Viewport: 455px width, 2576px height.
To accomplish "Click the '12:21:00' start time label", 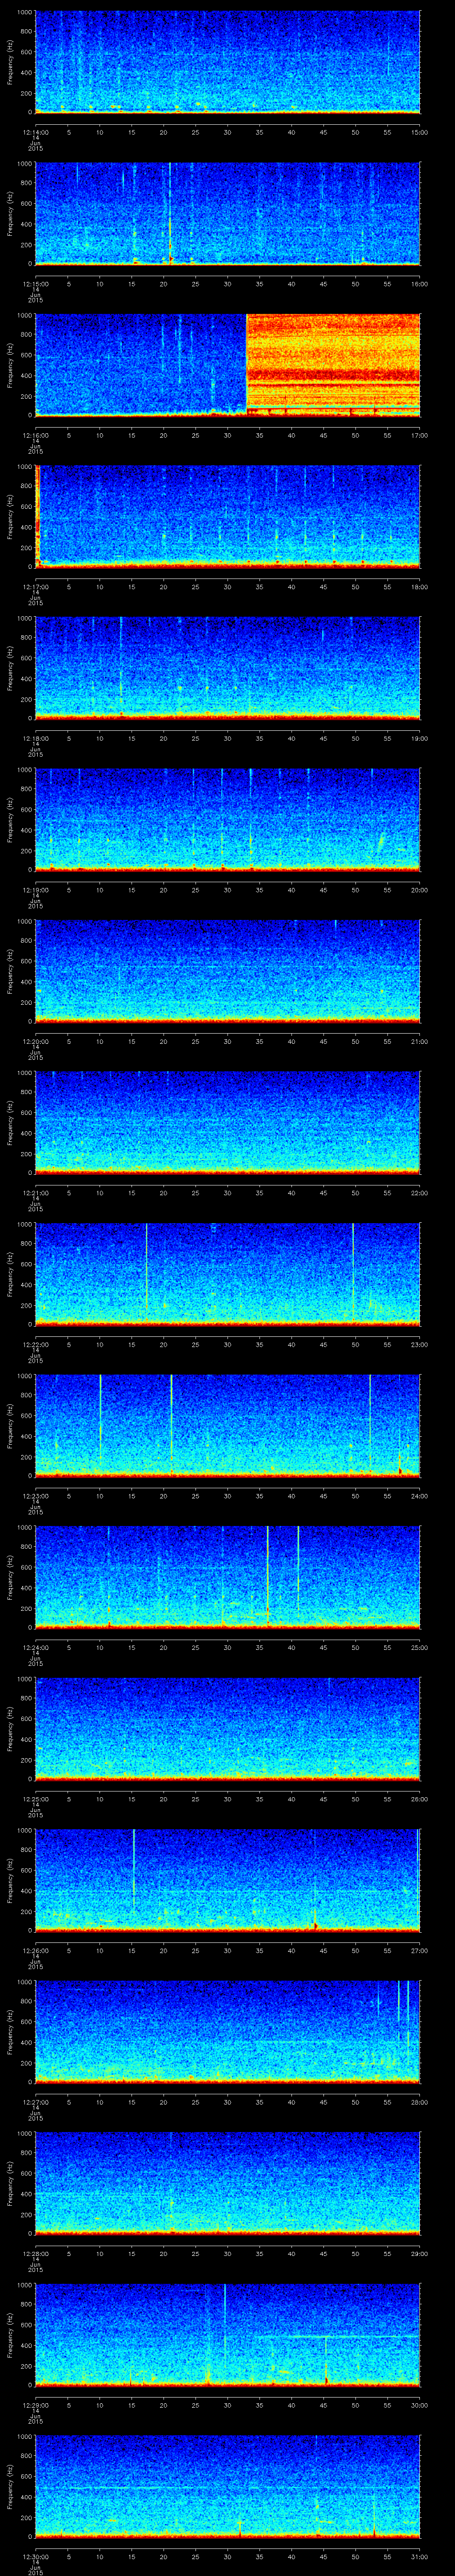I will click(35, 1193).
